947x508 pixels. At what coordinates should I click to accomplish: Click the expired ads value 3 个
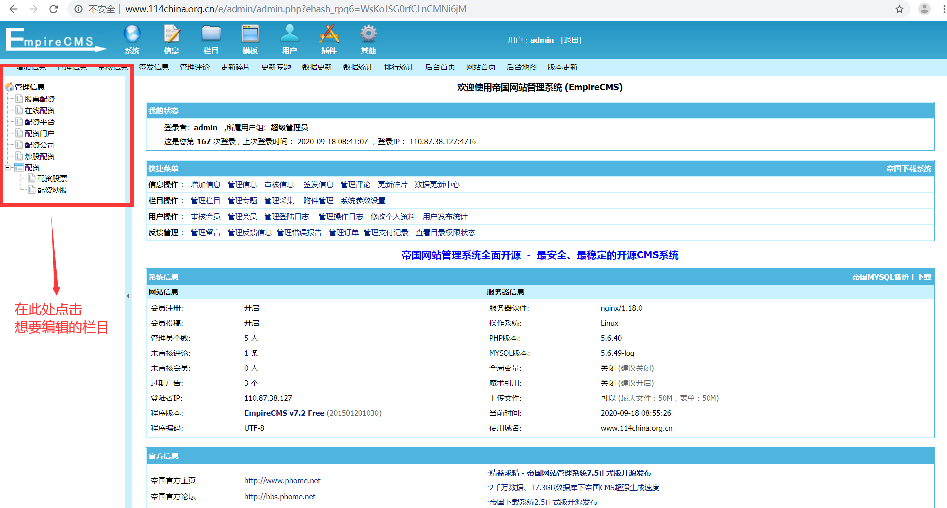pos(251,383)
